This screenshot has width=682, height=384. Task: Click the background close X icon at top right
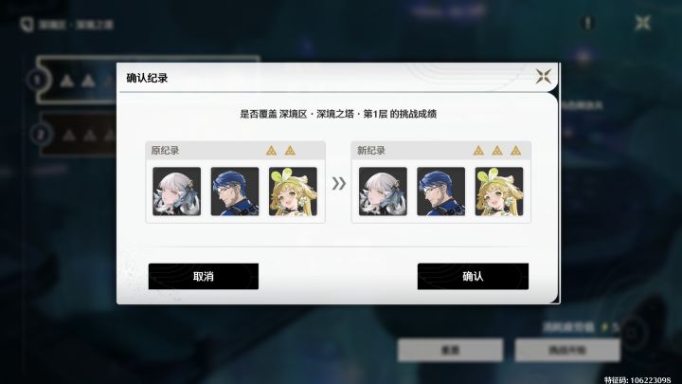pos(642,23)
